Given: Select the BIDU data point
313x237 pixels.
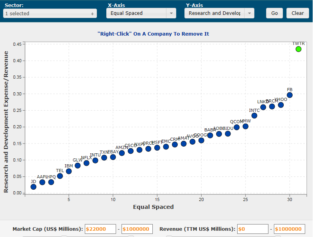Looking at the screenshot, I should click(x=228, y=134).
